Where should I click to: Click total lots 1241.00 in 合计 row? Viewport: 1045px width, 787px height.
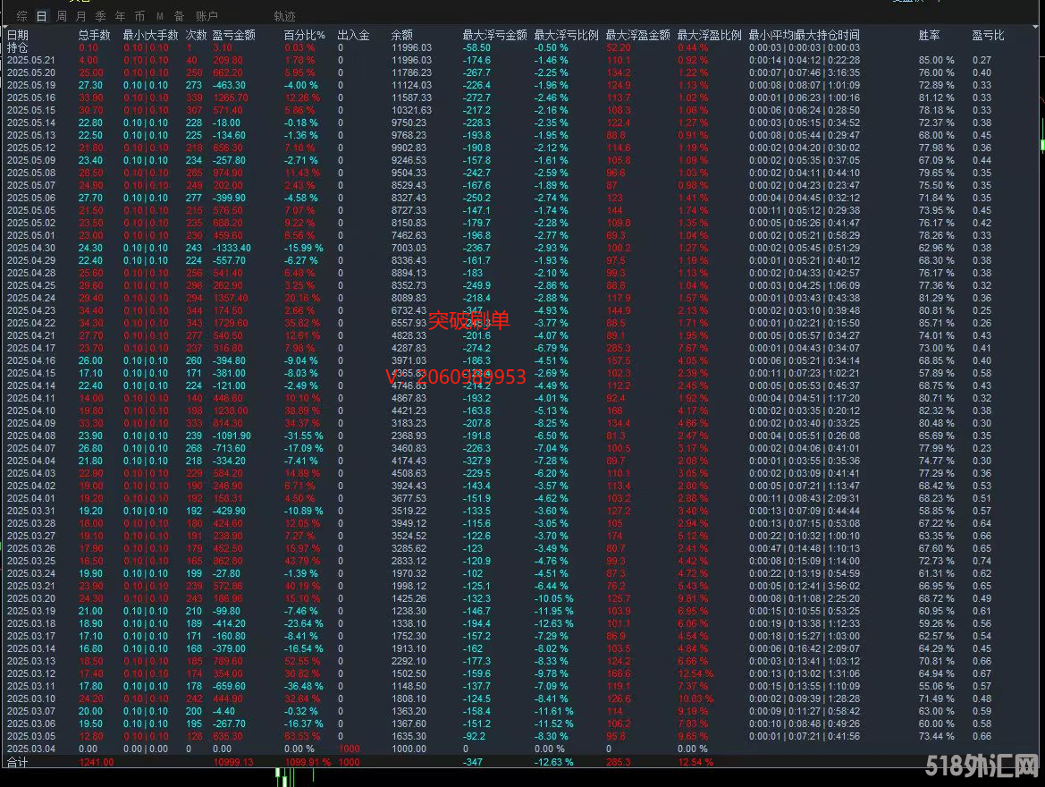point(96,762)
